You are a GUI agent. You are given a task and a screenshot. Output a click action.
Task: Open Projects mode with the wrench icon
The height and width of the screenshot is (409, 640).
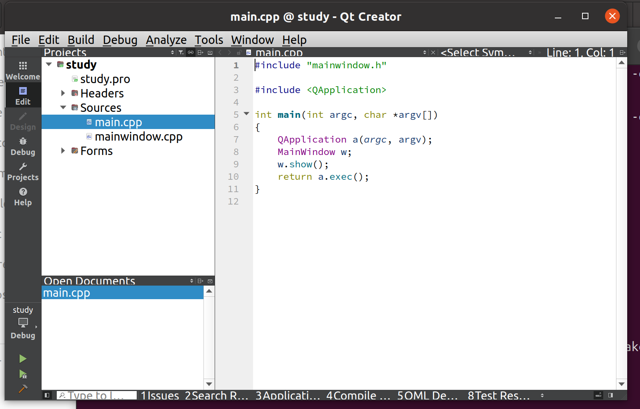click(23, 171)
